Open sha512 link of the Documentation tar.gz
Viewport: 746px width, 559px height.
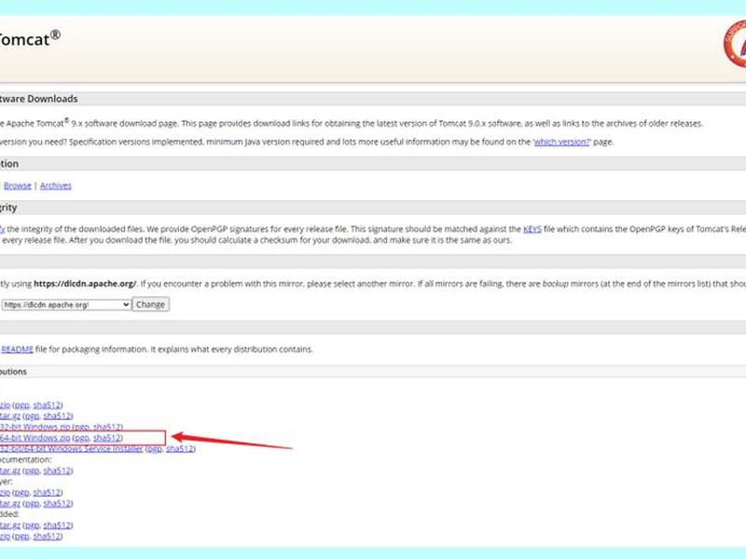click(x=58, y=470)
